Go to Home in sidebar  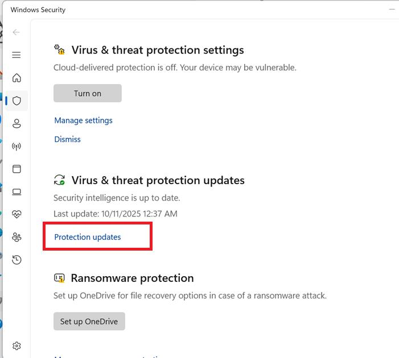17,78
